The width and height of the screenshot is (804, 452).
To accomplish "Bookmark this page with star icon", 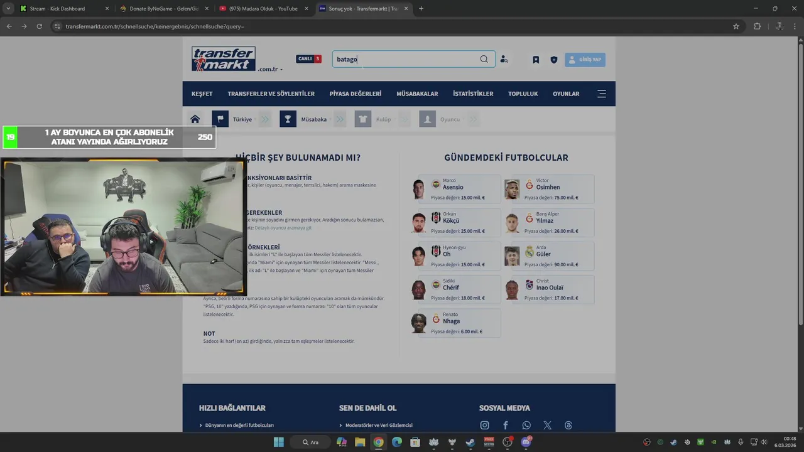I will tap(736, 26).
